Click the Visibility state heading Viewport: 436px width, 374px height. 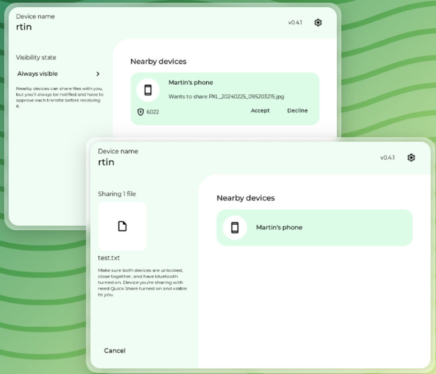(36, 58)
